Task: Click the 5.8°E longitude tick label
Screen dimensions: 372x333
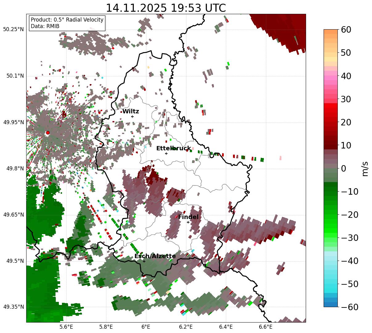Action: [106, 327]
